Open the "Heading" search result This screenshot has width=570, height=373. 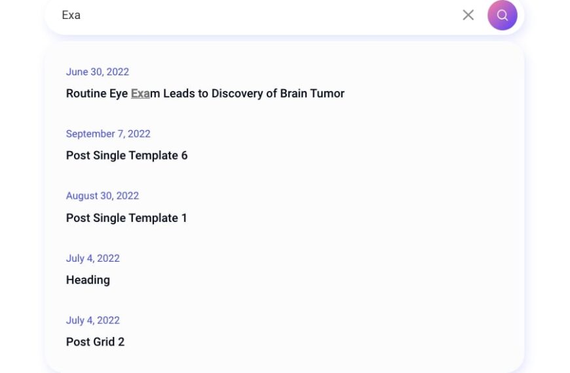(88, 280)
